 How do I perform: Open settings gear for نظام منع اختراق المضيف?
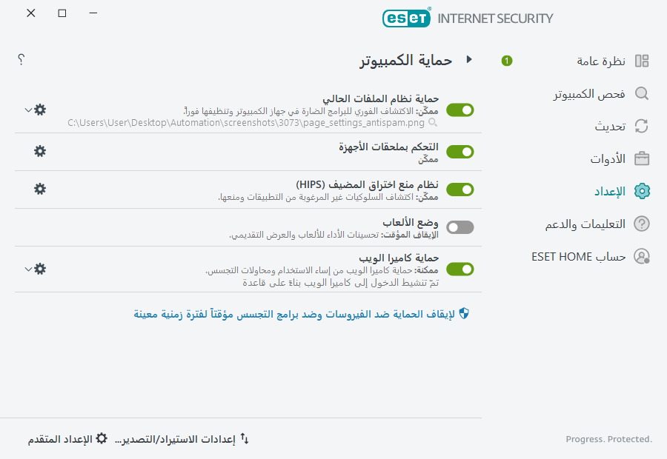[40, 189]
